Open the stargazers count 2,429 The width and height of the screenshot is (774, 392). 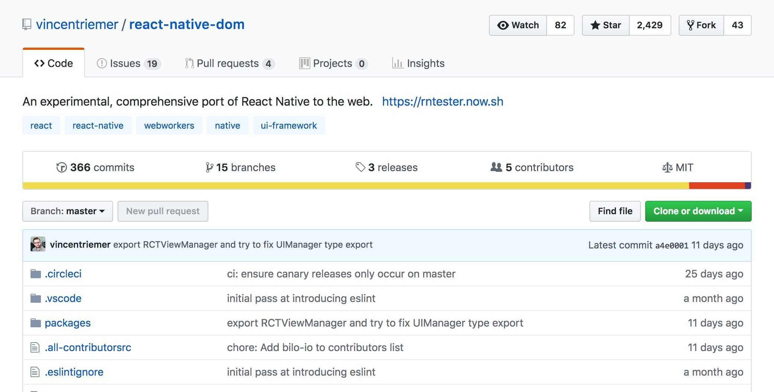(650, 25)
